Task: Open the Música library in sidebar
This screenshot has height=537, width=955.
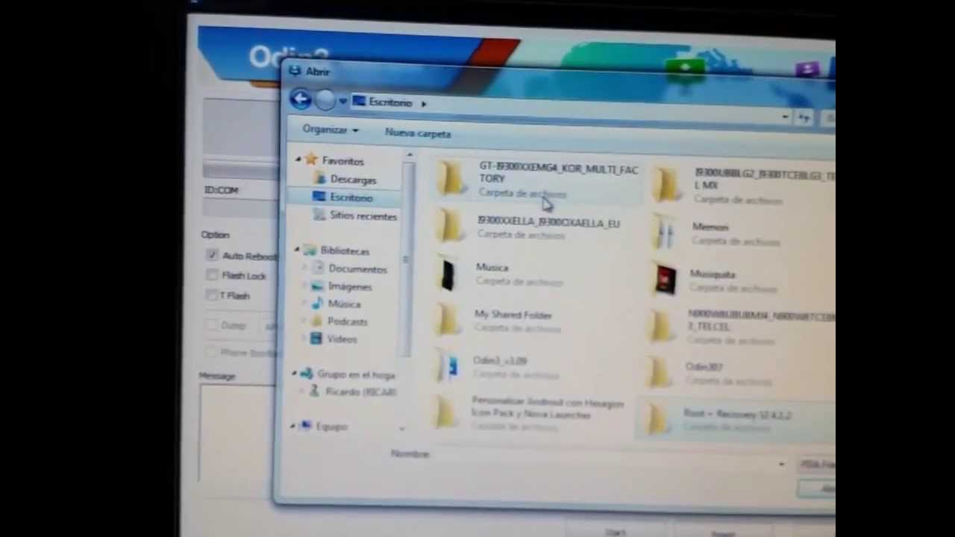Action: tap(344, 304)
